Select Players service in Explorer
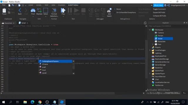This screenshot has width=188, height=105. point(158,47)
